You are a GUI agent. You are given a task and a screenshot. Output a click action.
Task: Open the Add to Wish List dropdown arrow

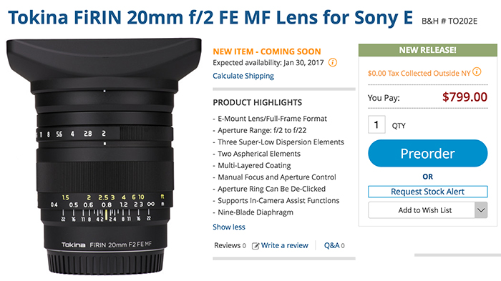481,210
